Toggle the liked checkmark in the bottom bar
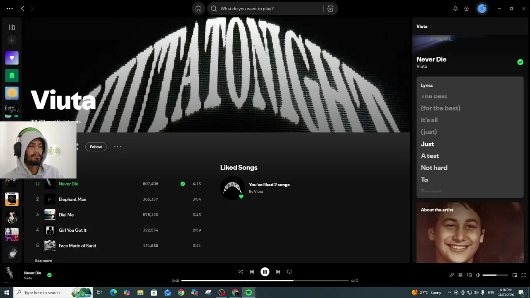 pos(49,275)
